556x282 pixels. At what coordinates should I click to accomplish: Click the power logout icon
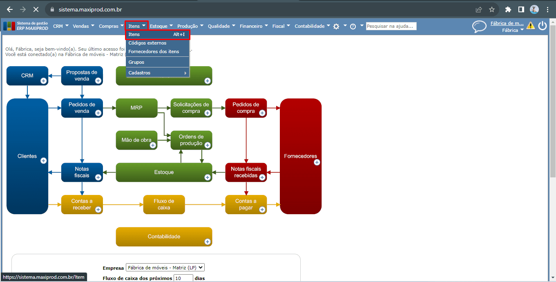click(x=543, y=26)
